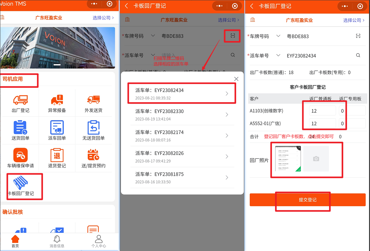This screenshot has height=251, width=370.
Task: Open the 退货登记 icon
Action: 57,155
